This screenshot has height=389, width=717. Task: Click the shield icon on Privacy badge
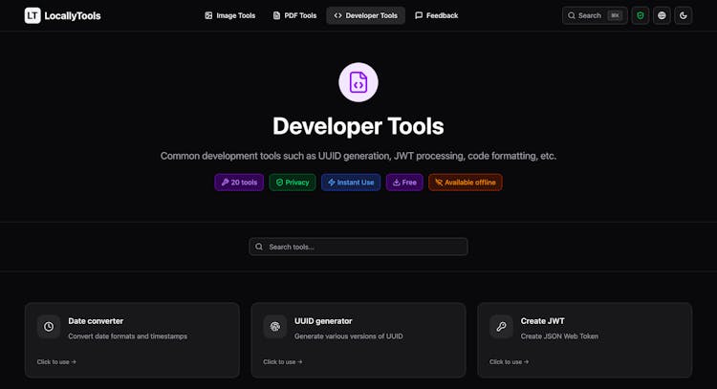279,183
